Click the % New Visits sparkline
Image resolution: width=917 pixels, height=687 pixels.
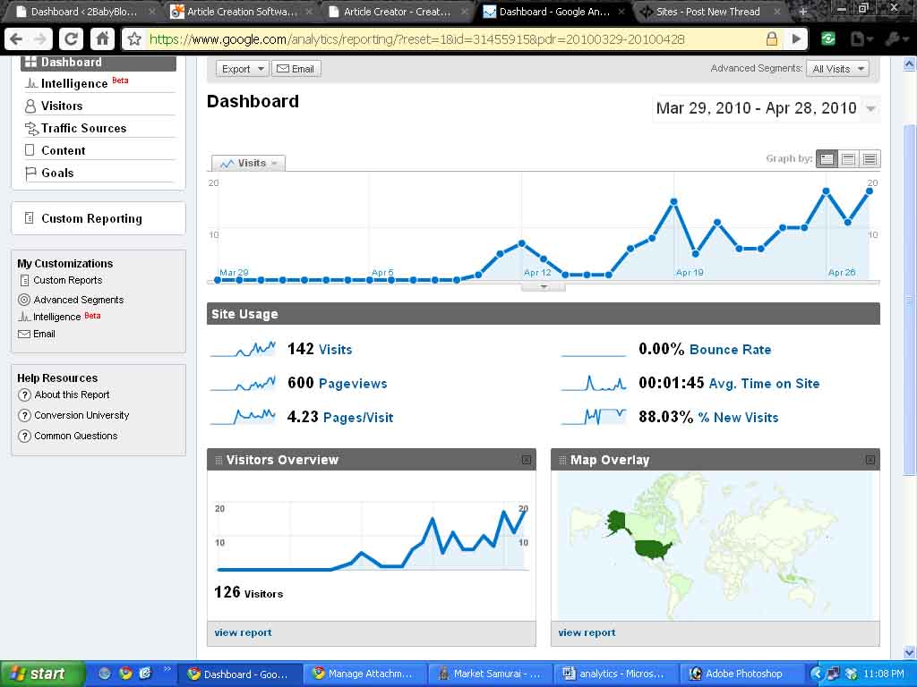594,417
